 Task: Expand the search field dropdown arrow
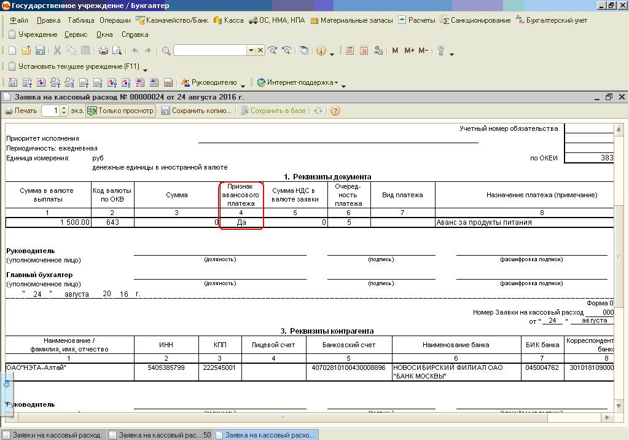point(251,50)
